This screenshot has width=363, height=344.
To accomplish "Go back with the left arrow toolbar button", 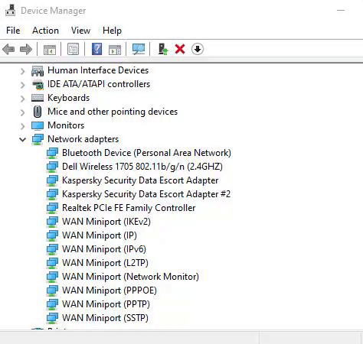I will pos(8,49).
